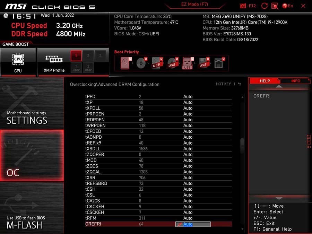The width and height of the screenshot is (312, 234).
Task: Click the help panel bottom grip handle
Action: click(x=279, y=198)
